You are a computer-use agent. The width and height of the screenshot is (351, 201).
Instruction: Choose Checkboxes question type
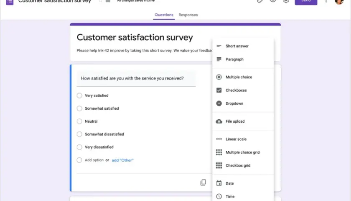[x=243, y=90]
